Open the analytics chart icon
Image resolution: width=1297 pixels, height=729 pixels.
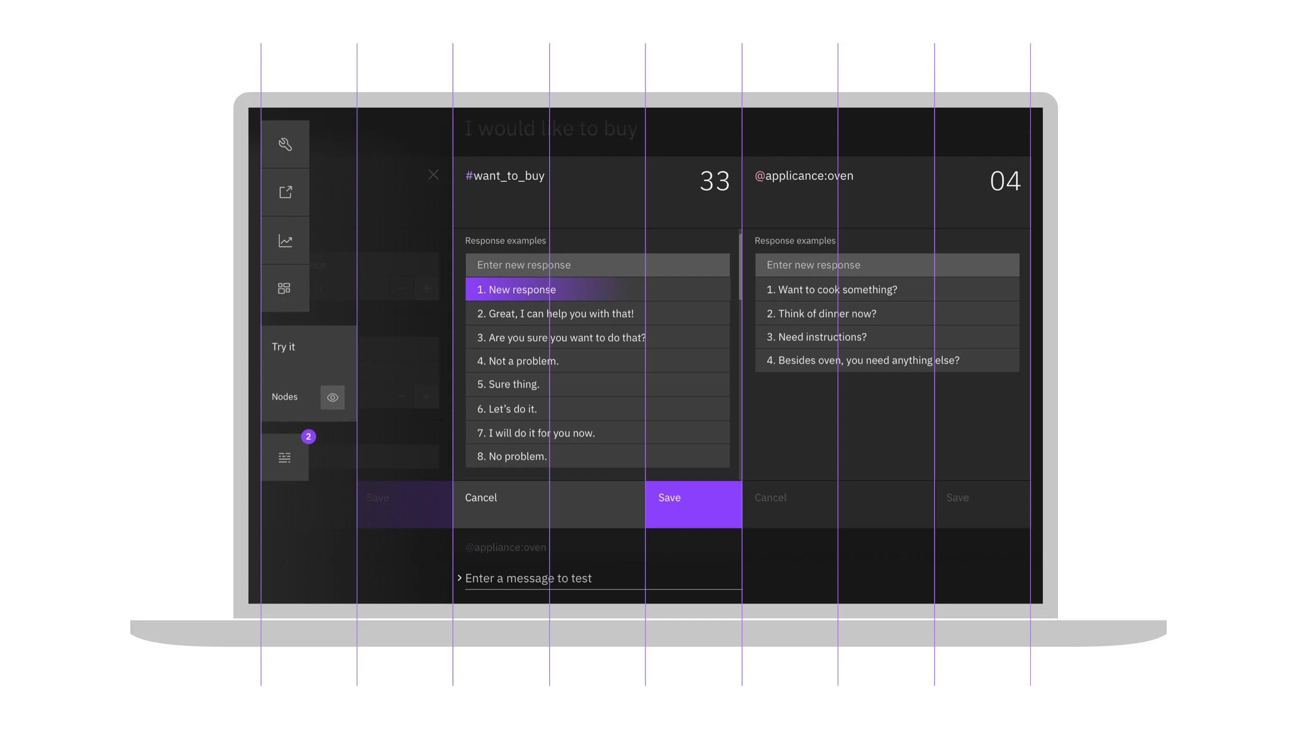[x=285, y=240]
